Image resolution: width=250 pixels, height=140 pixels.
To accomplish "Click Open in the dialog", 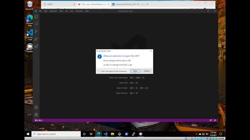I will (135, 71).
